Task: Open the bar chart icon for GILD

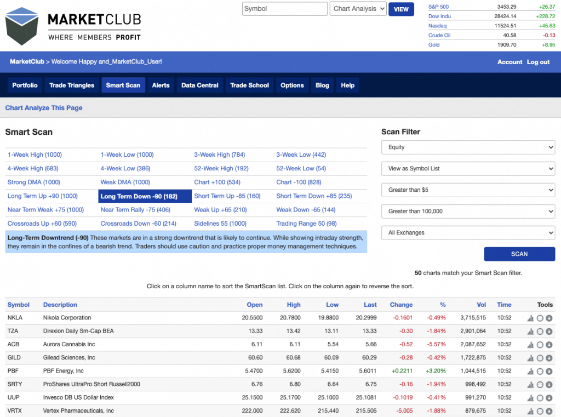Action: pyautogui.click(x=530, y=358)
